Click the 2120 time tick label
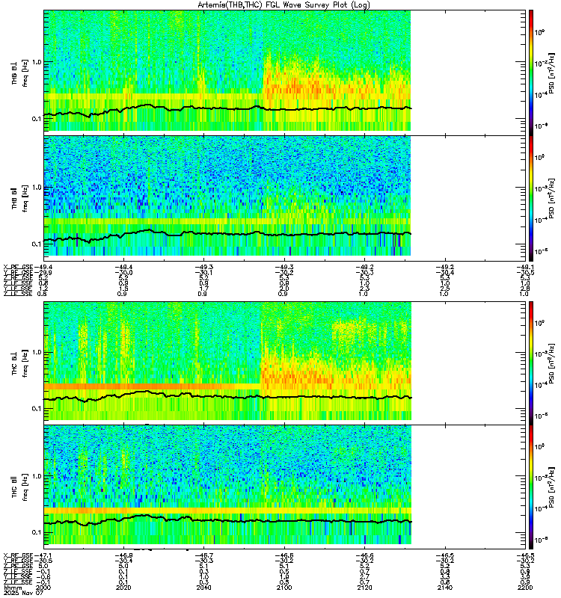 pos(364,588)
